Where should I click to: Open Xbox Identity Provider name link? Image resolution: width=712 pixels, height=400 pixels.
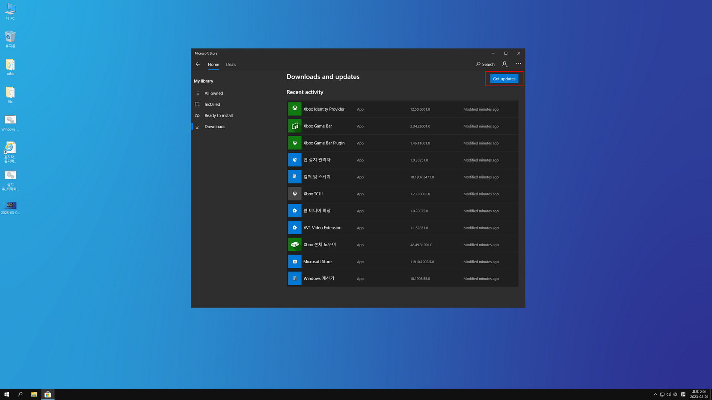(x=324, y=109)
